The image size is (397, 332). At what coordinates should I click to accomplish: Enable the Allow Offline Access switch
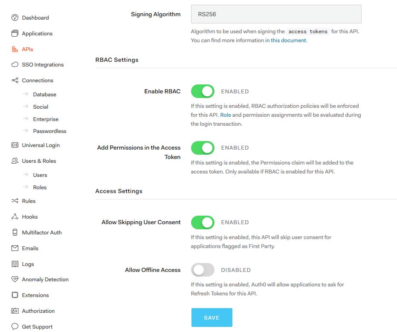203,270
